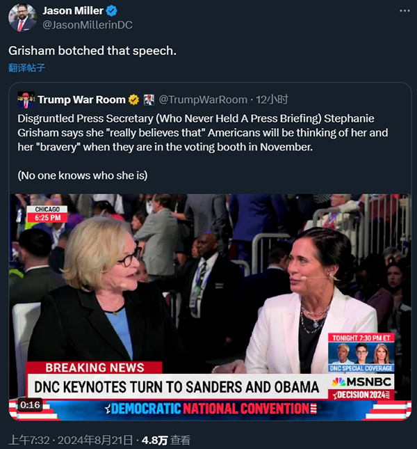
Task: Click the 0:16 video duration badge
Action: tap(30, 405)
